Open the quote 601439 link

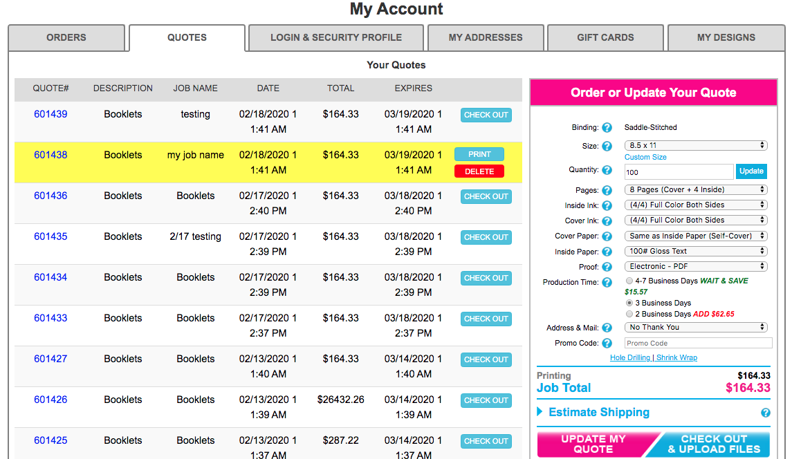pos(50,114)
